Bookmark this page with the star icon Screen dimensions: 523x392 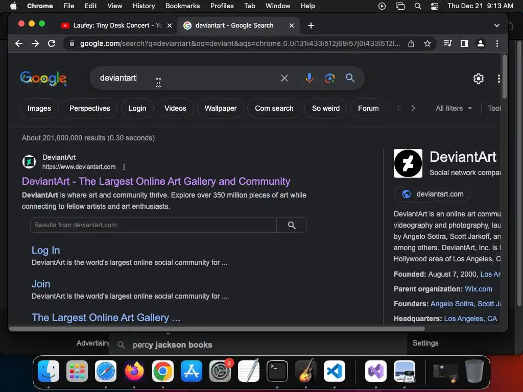[x=427, y=43]
